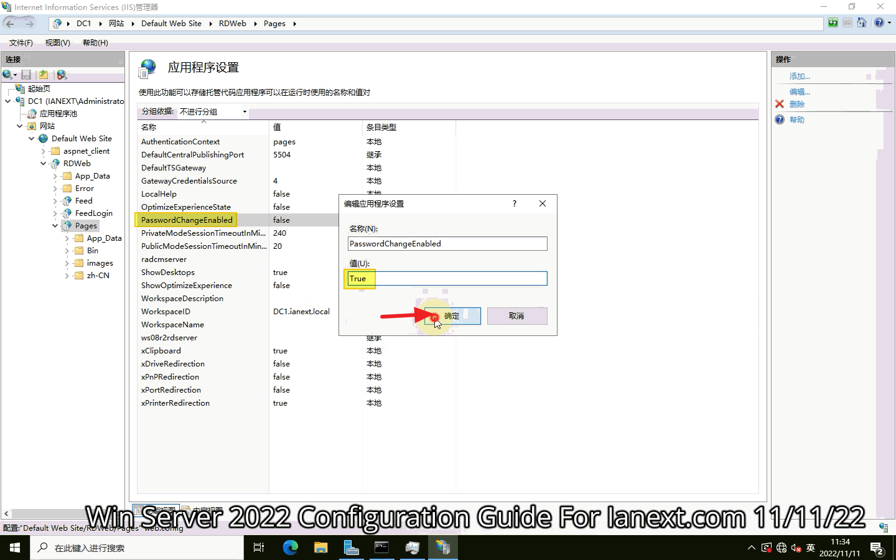896x560 pixels.
Task: Sort by the 条目类型 column header
Action: click(x=409, y=127)
